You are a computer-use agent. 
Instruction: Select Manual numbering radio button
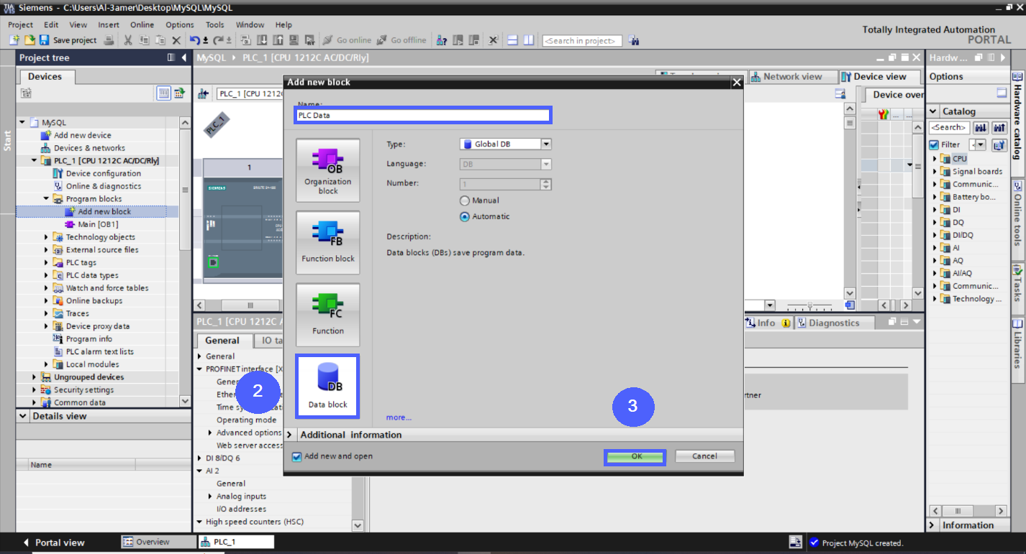click(465, 200)
